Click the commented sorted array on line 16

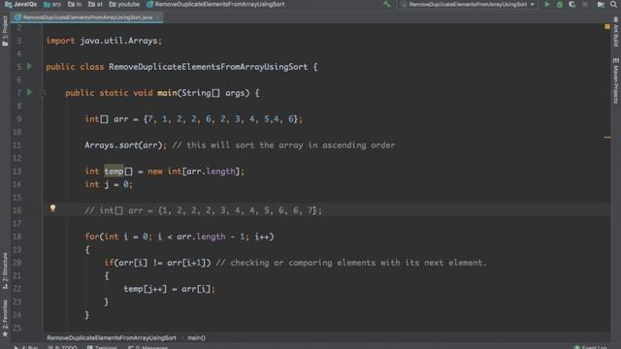point(204,210)
